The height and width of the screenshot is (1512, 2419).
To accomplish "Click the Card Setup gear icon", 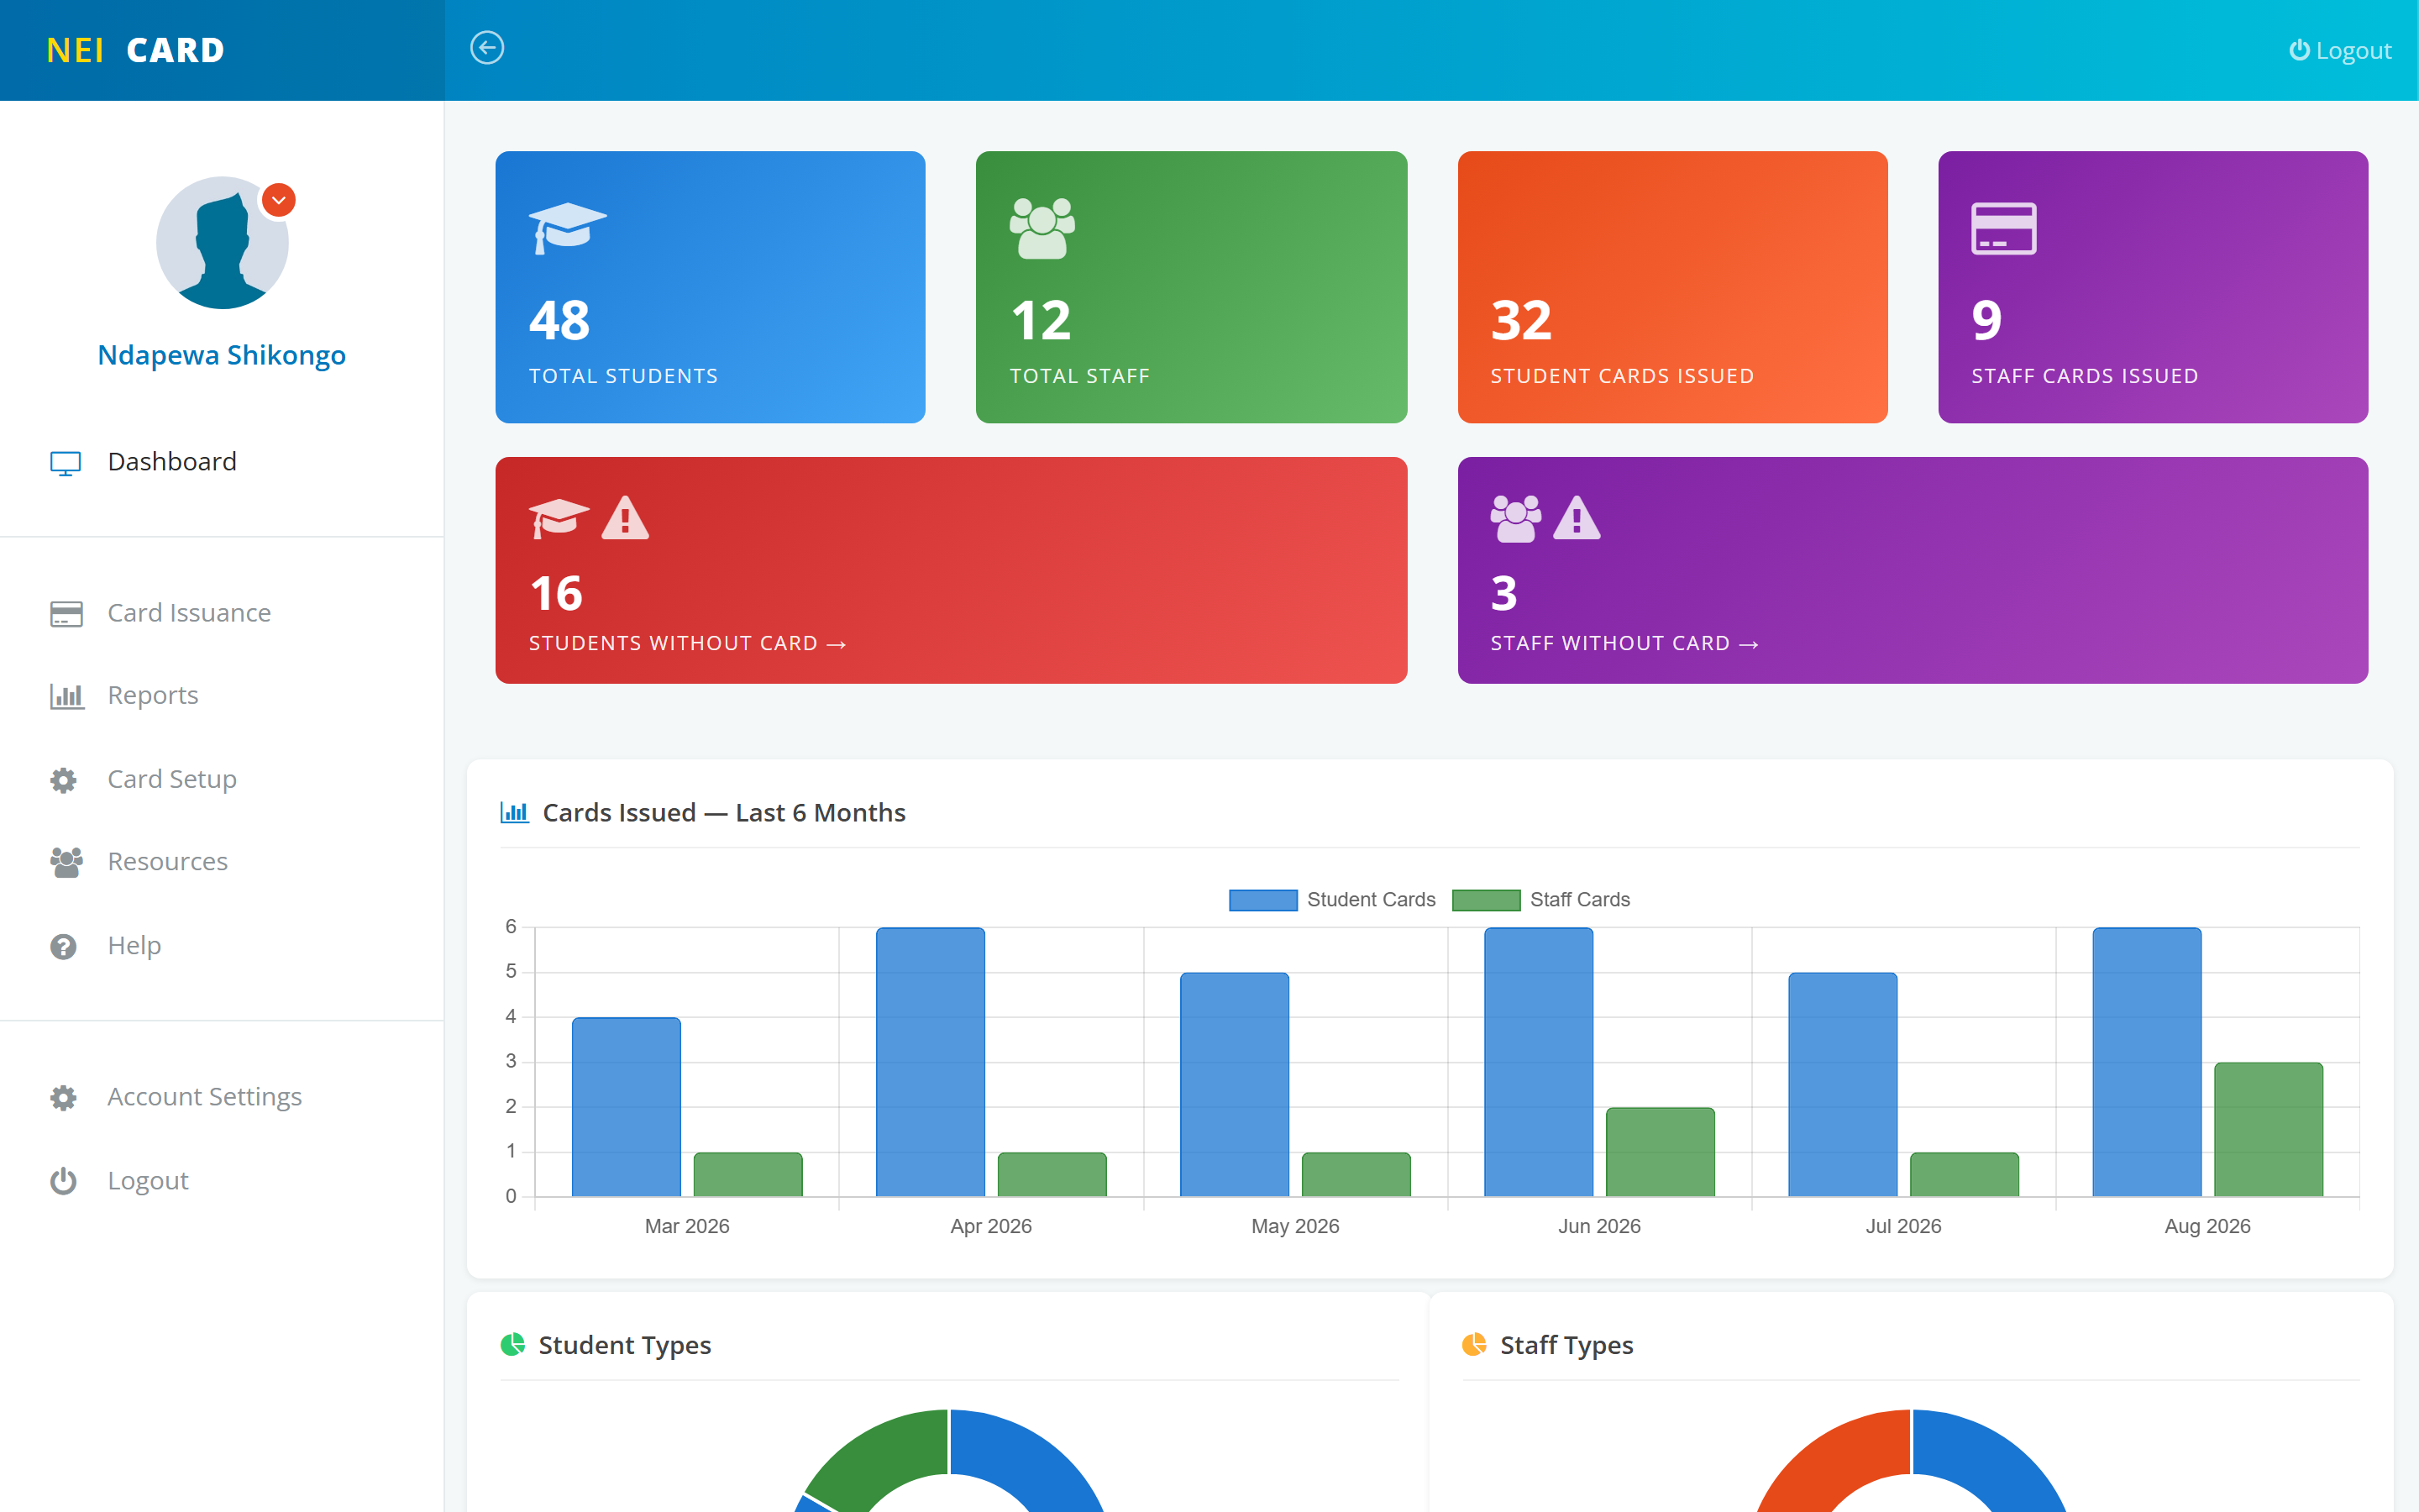I will 64,780.
